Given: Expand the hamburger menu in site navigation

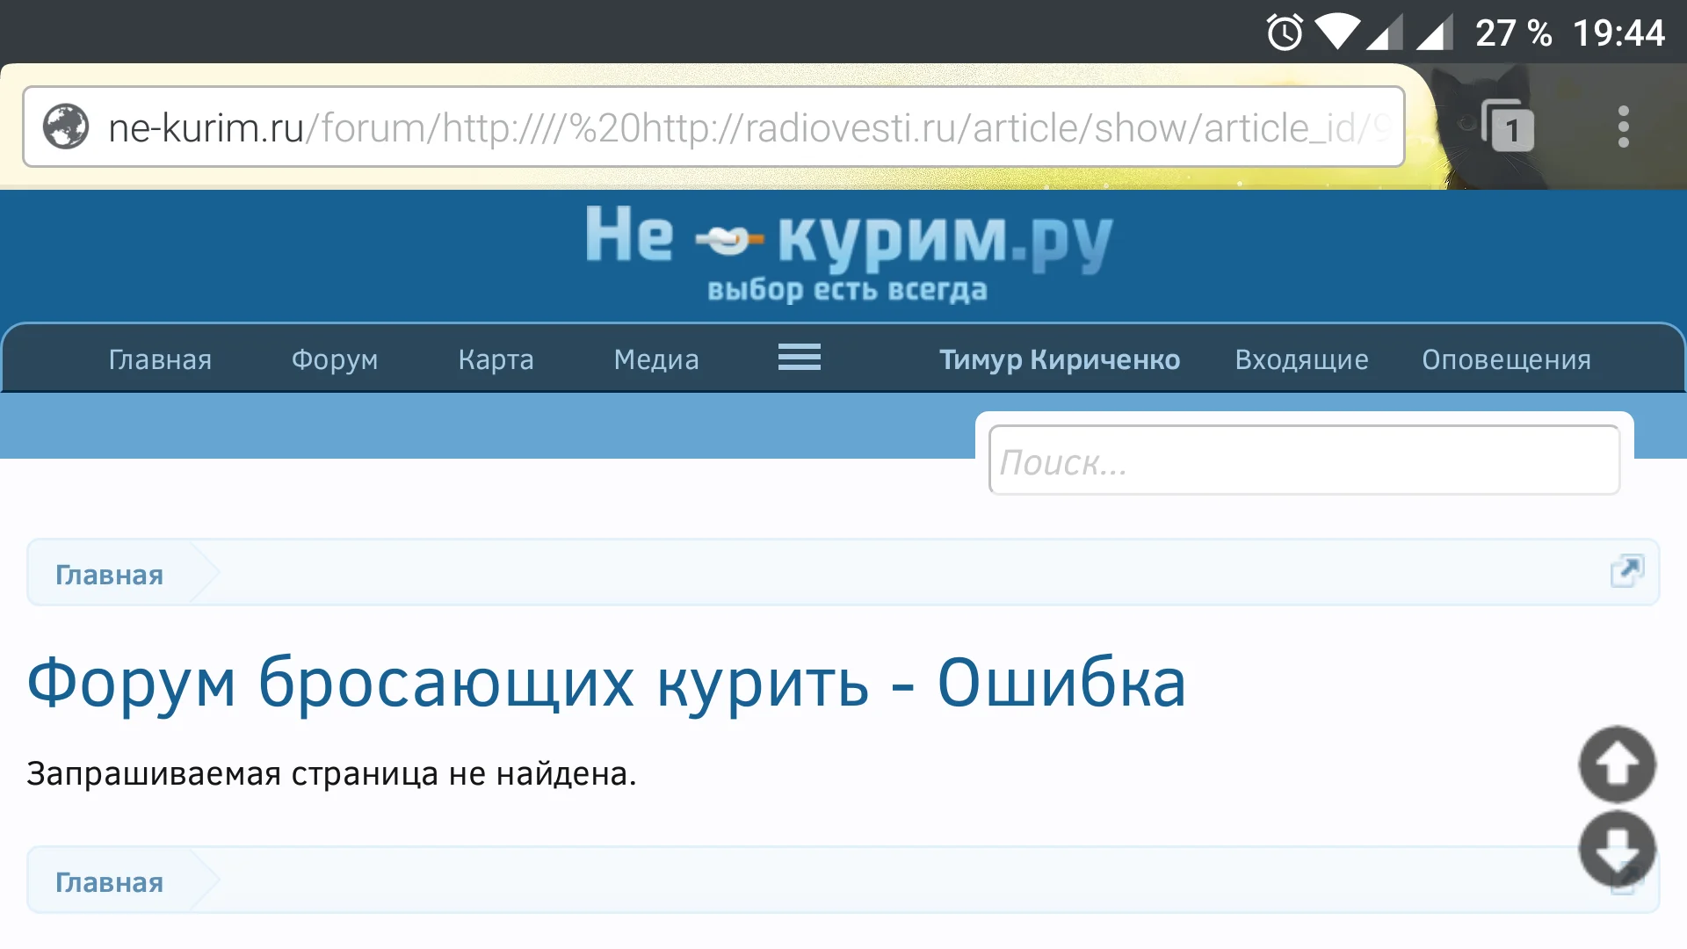Looking at the screenshot, I should [799, 358].
